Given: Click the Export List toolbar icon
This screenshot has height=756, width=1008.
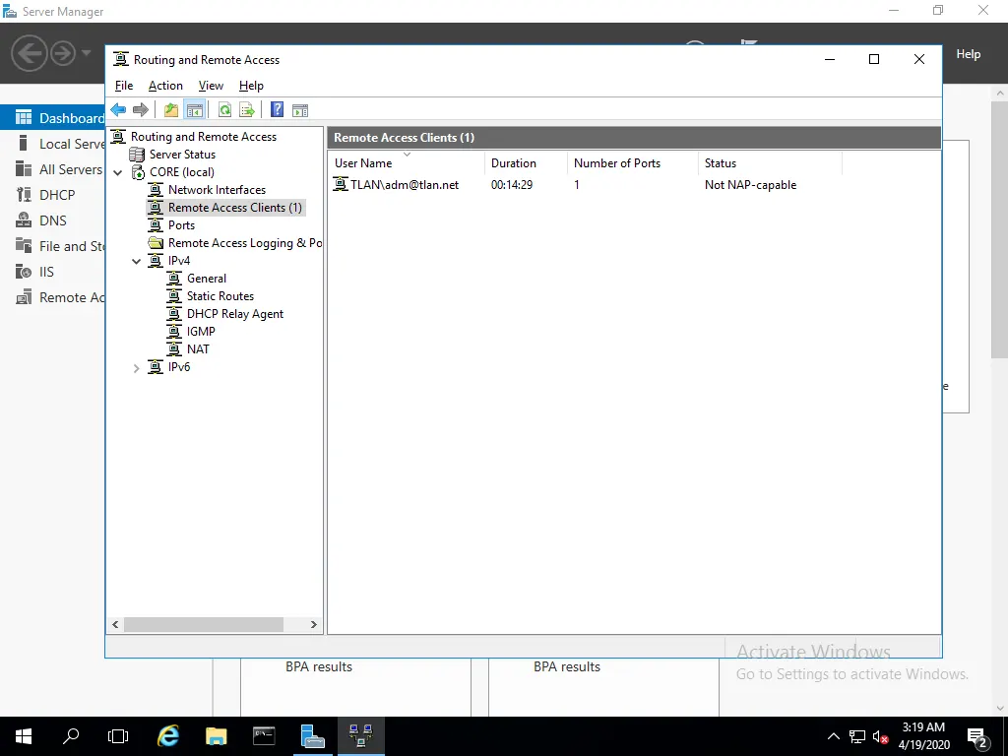Looking at the screenshot, I should [247, 110].
